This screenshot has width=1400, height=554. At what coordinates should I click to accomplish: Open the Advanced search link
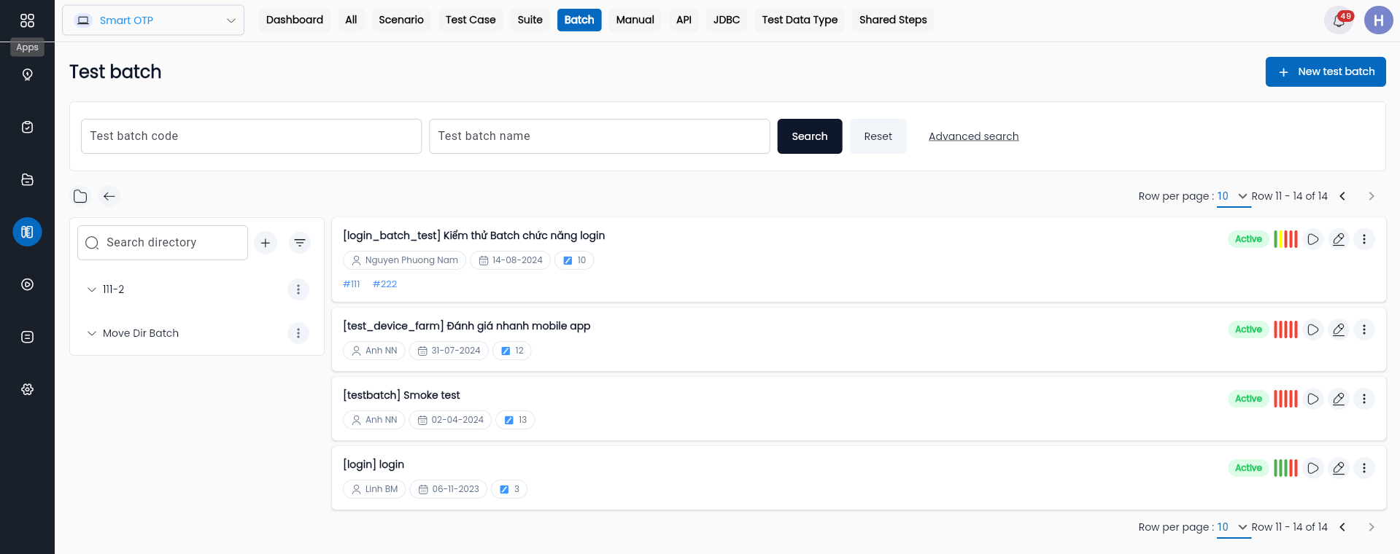[973, 136]
